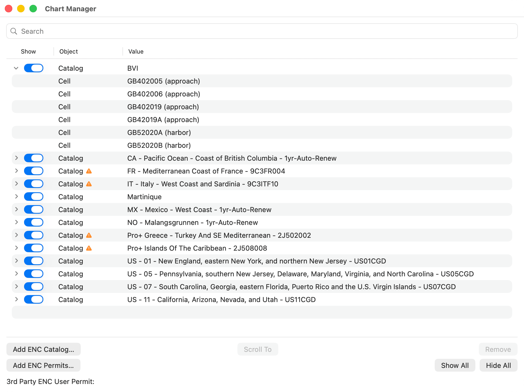This screenshot has width=524, height=392.
Task: Select cell GB402019 (approach)
Action: click(262, 107)
